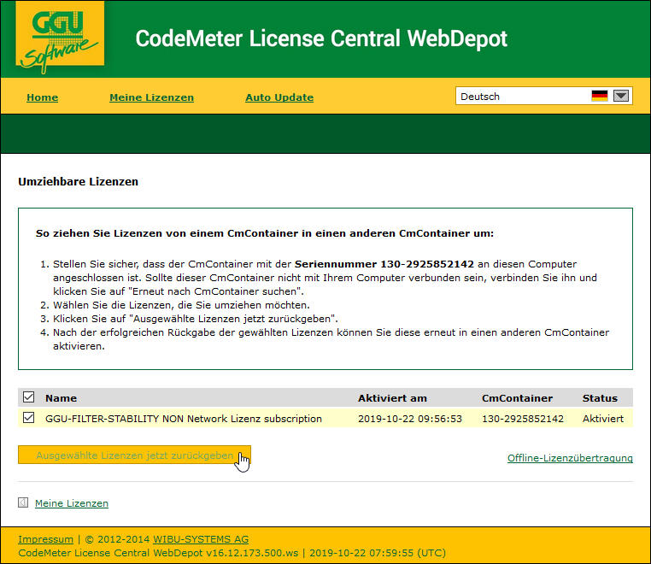Open the Offline-Lizenzübertragung link
Image resolution: width=651 pixels, height=564 pixels.
point(570,458)
